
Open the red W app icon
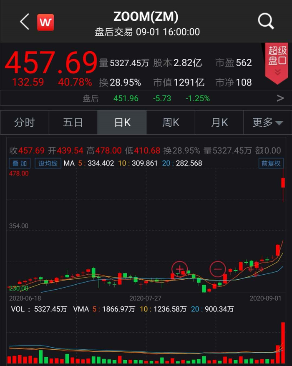point(45,23)
